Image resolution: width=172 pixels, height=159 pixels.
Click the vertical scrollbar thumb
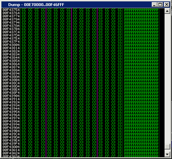coord(167,147)
